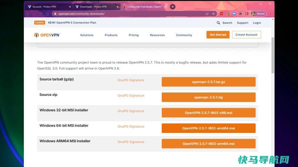Screen dimensions: 298x167
Task: Download OpenVPN-2.5.7-I602-amd64.msi
Action: [208, 128]
